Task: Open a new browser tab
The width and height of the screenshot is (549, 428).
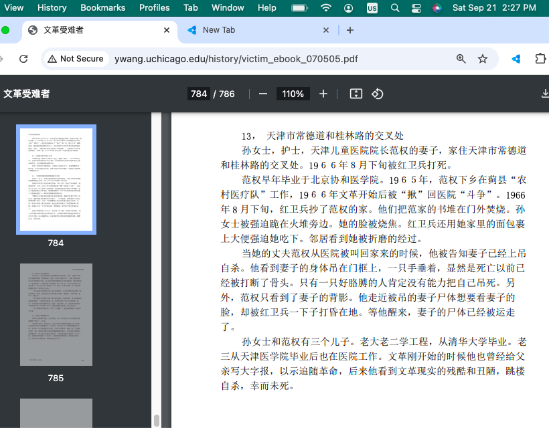Action: click(x=350, y=30)
